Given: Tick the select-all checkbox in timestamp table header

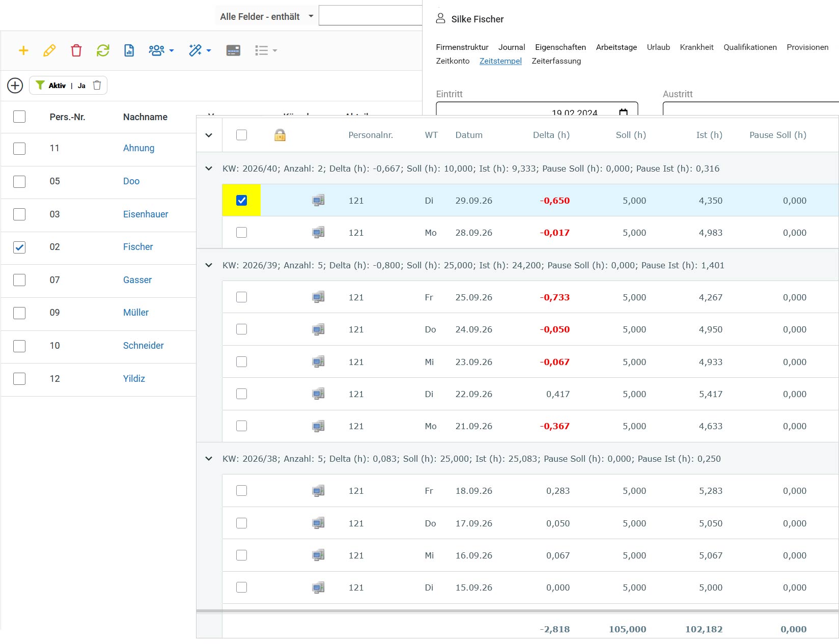Looking at the screenshot, I should (x=242, y=135).
